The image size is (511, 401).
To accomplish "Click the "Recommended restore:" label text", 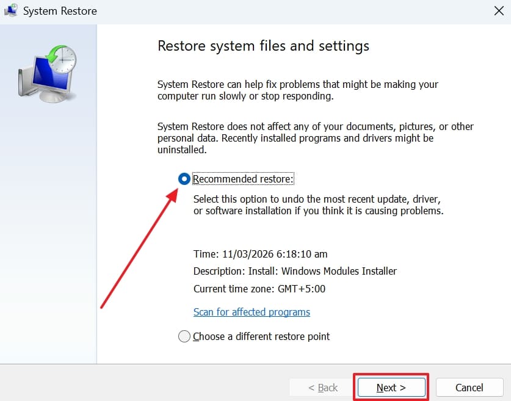I will 242,178.
